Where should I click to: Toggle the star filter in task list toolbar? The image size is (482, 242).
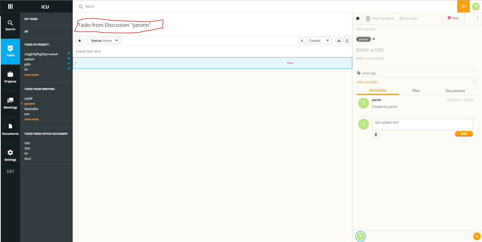[x=79, y=40]
